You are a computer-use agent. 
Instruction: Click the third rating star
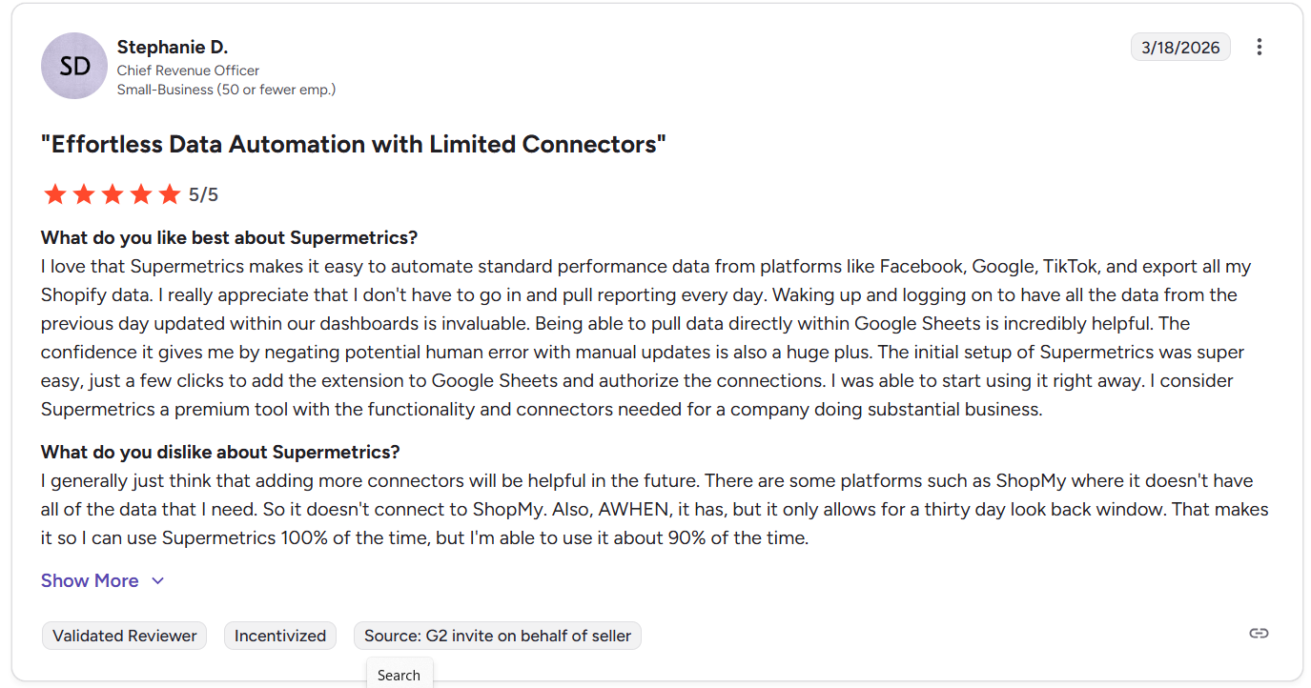[113, 194]
